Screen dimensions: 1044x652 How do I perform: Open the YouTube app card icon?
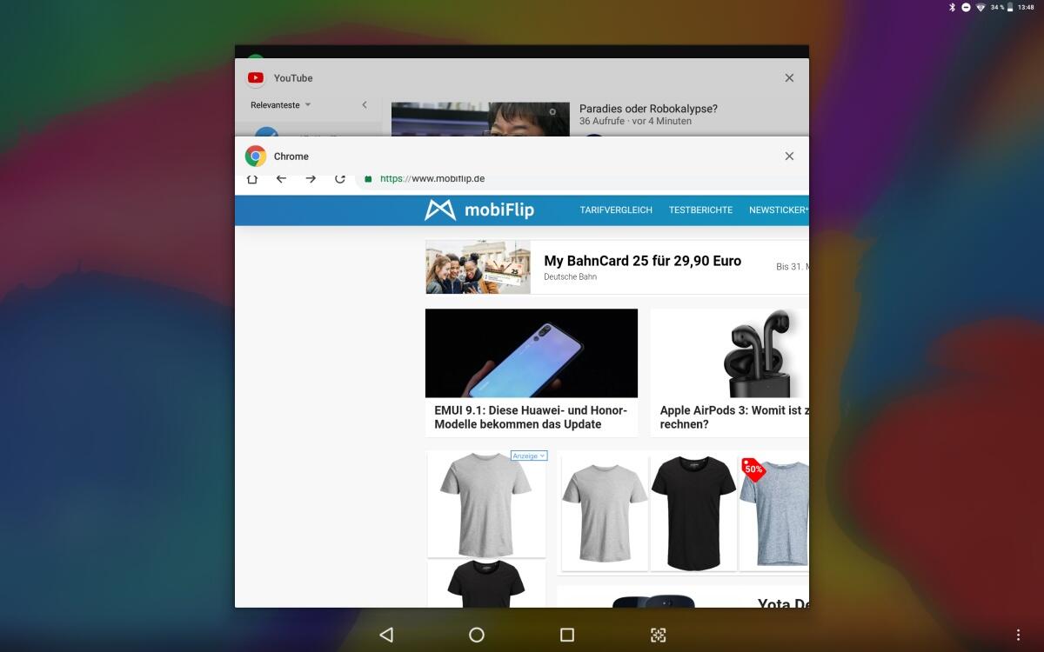point(256,78)
